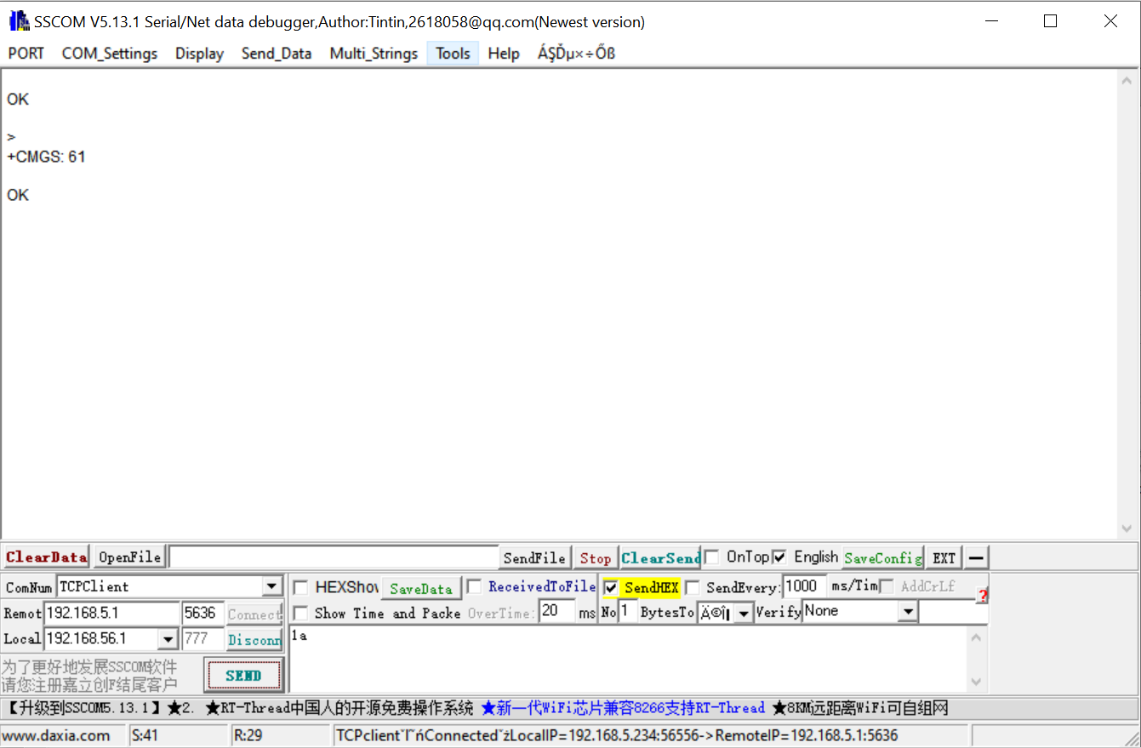Open the Tools menu
Image resolution: width=1141 pixels, height=748 pixels.
[x=453, y=54]
